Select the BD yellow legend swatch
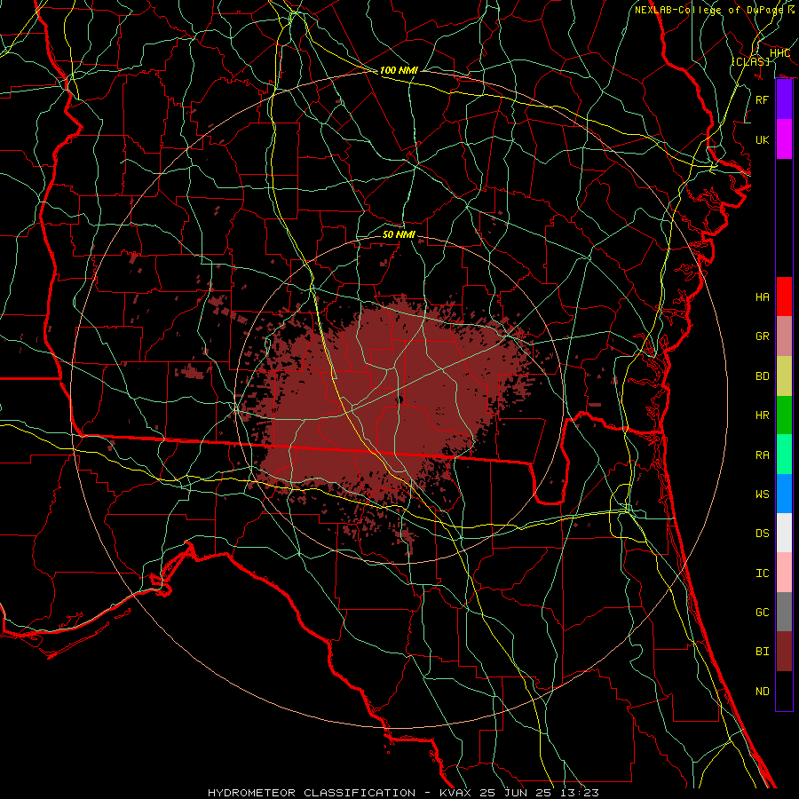Screen dimensions: 799x799 784,376
